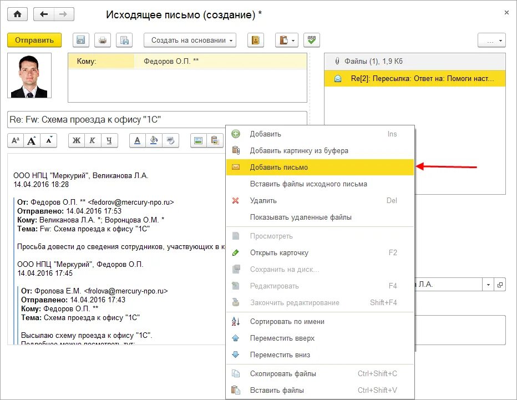The width and height of the screenshot is (517, 400).
Task: Paste picture from clipboard editor icon
Action: [215, 140]
